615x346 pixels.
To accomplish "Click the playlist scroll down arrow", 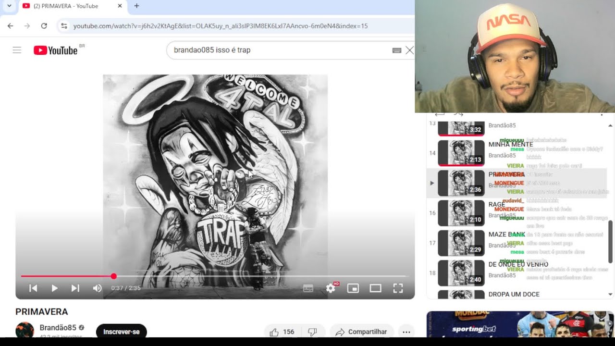I will [610, 294].
